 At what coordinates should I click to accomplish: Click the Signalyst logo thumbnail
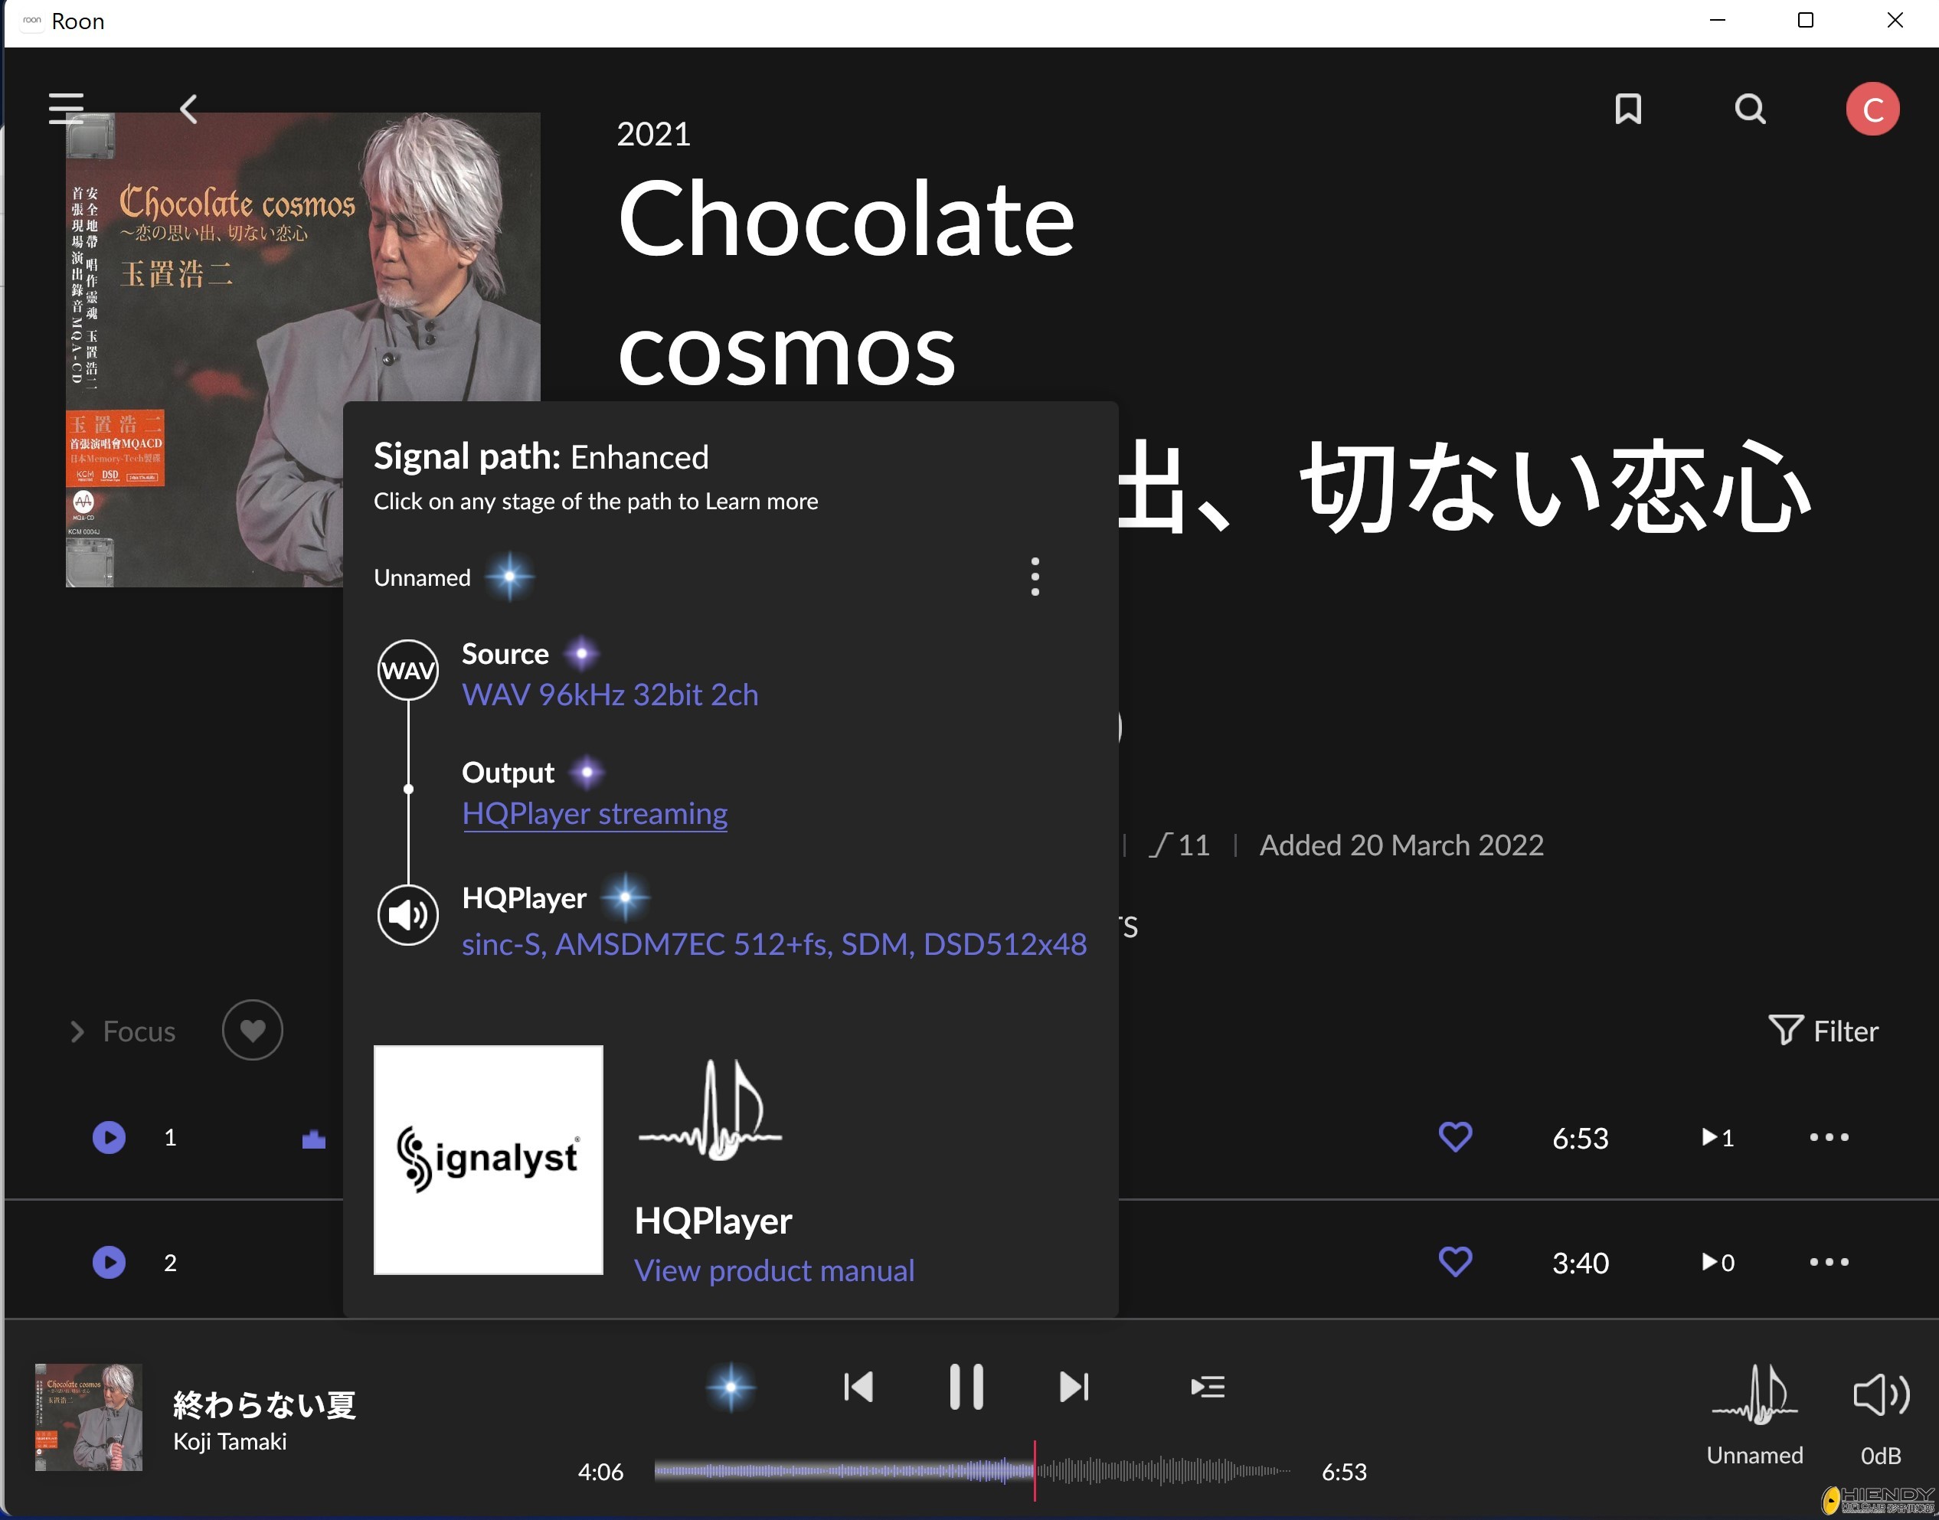[x=488, y=1159]
